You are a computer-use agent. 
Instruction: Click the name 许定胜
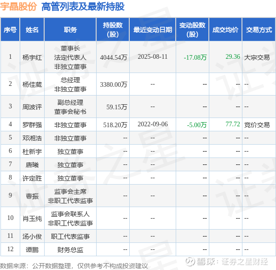coord(32,178)
